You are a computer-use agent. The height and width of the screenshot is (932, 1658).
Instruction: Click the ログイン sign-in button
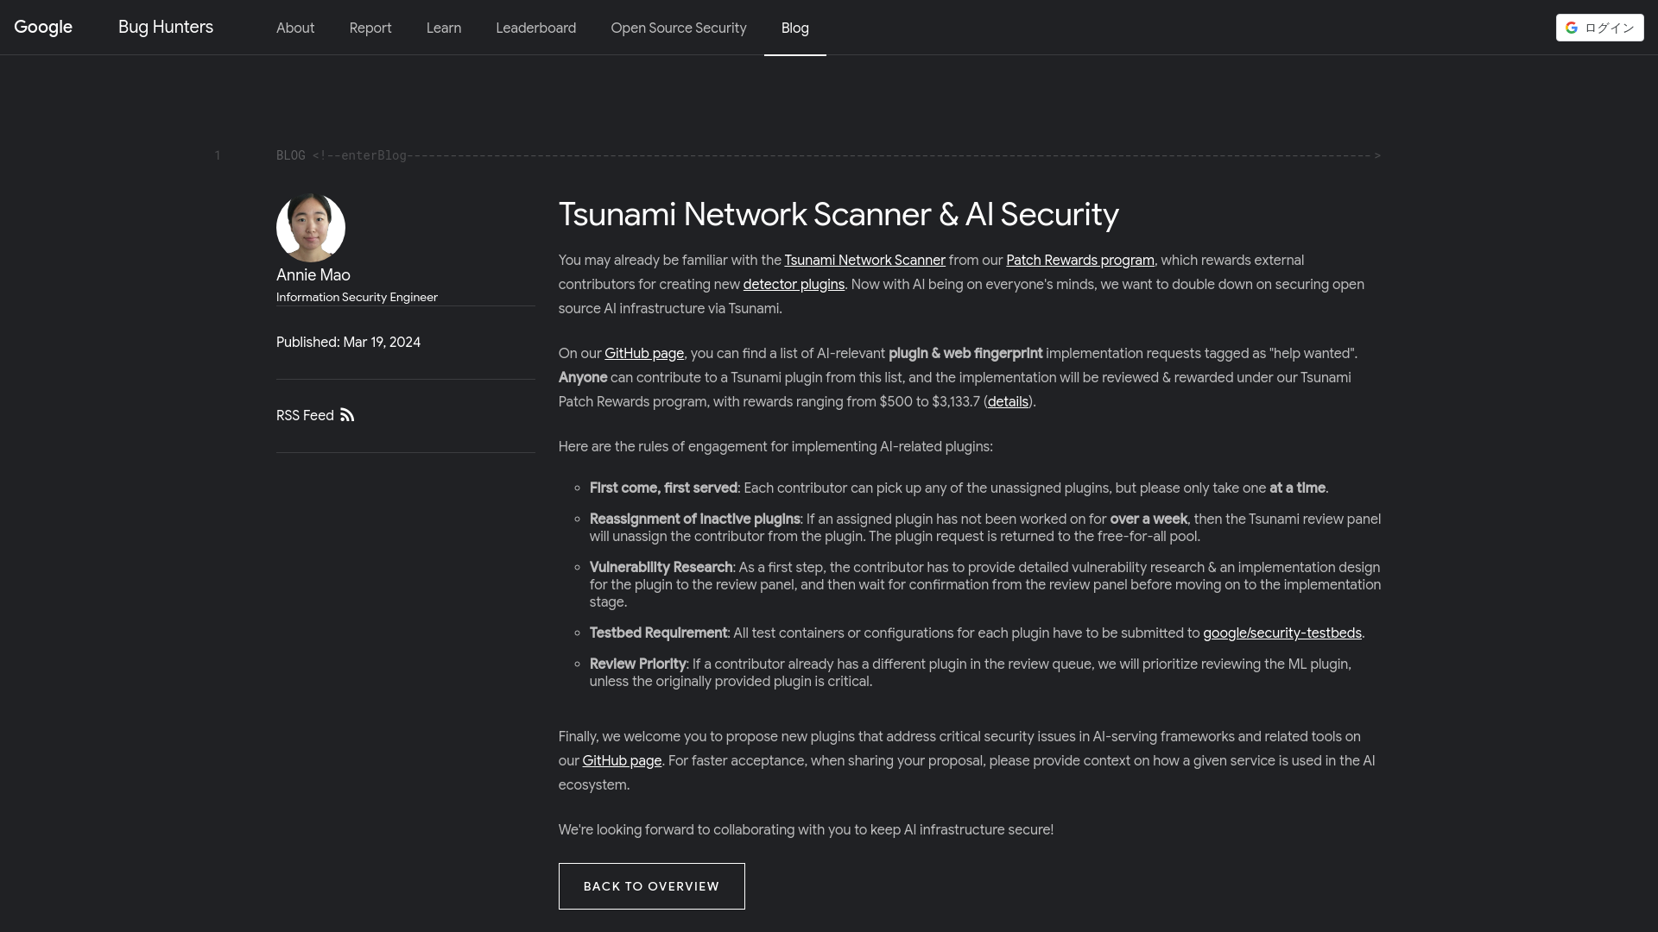(1600, 28)
